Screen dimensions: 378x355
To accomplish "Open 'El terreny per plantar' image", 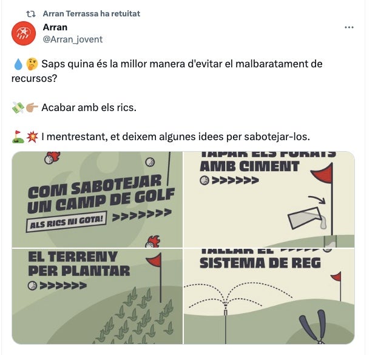I will coord(97,296).
